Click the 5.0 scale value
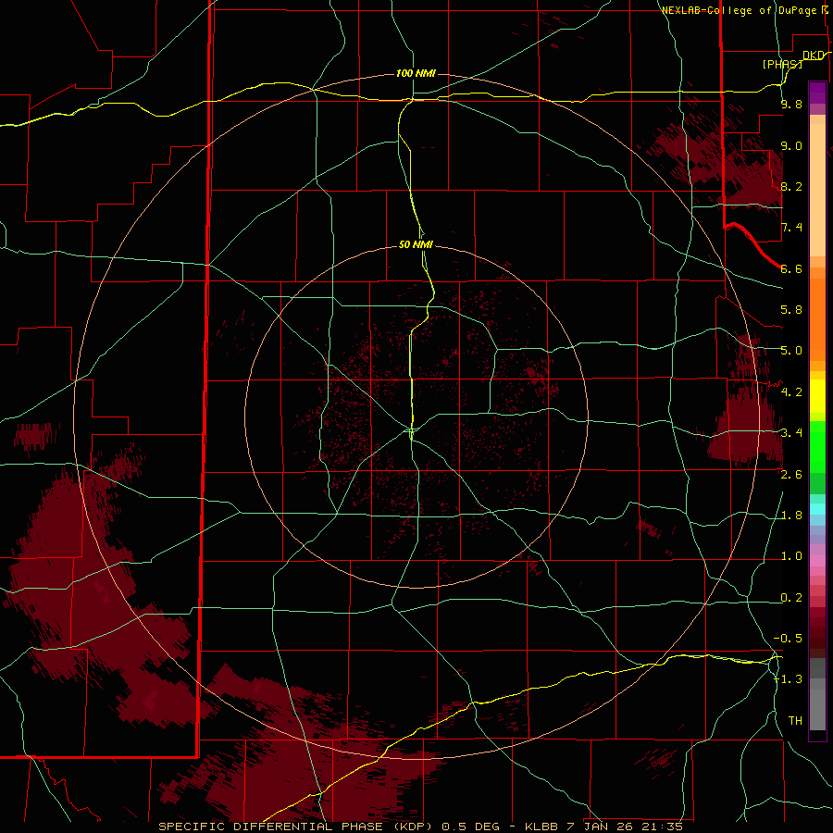Viewport: 833px width, 833px height. click(x=791, y=351)
